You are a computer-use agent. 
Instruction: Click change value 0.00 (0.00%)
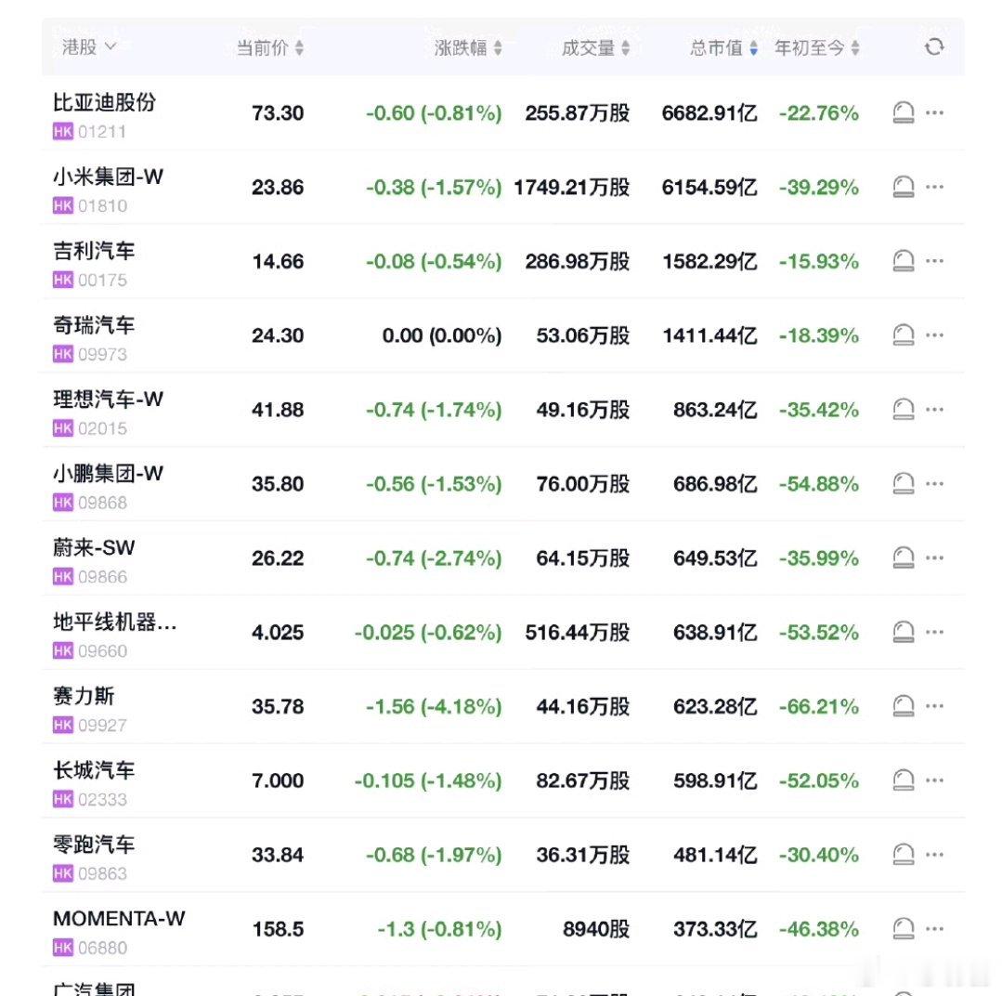tap(442, 335)
